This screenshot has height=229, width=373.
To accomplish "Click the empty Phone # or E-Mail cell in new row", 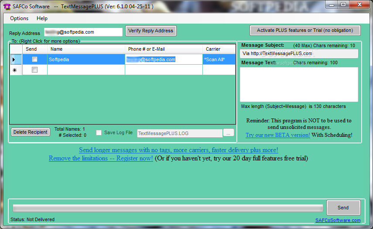I will pyautogui.click(x=164, y=70).
